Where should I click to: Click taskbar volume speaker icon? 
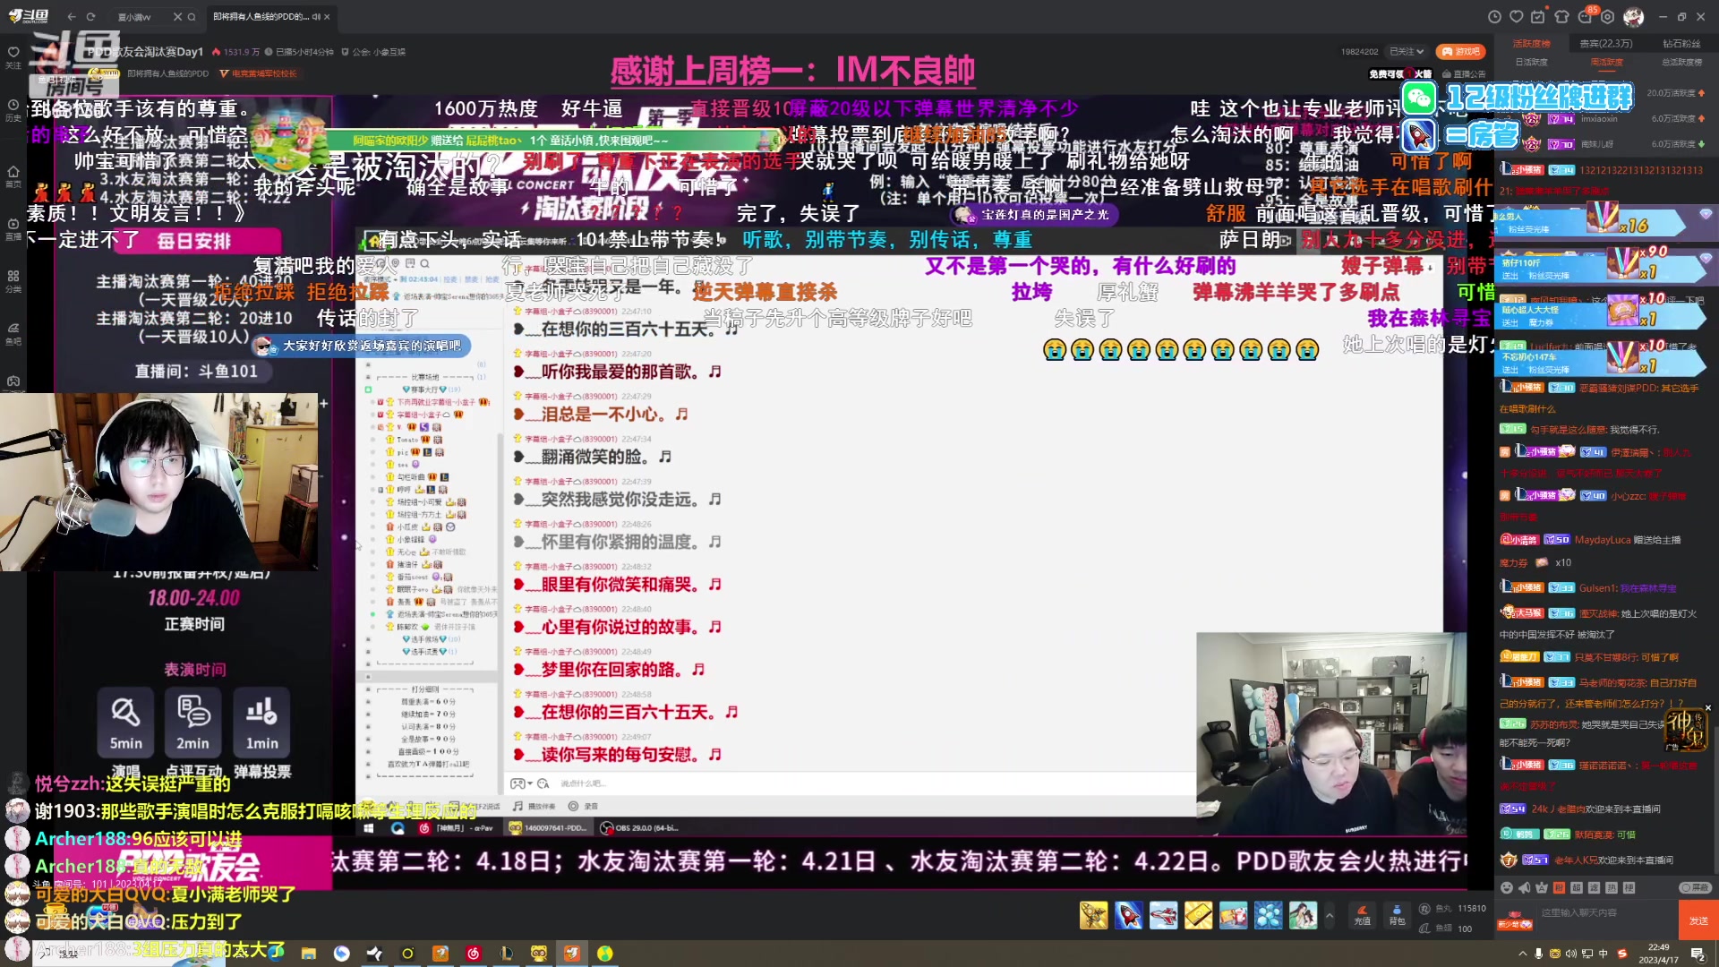point(1571,953)
